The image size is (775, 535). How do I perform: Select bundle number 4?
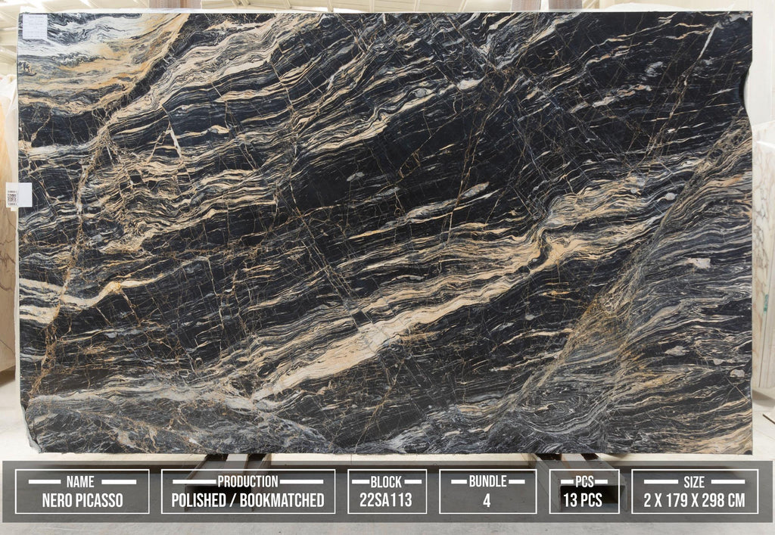[x=487, y=500]
